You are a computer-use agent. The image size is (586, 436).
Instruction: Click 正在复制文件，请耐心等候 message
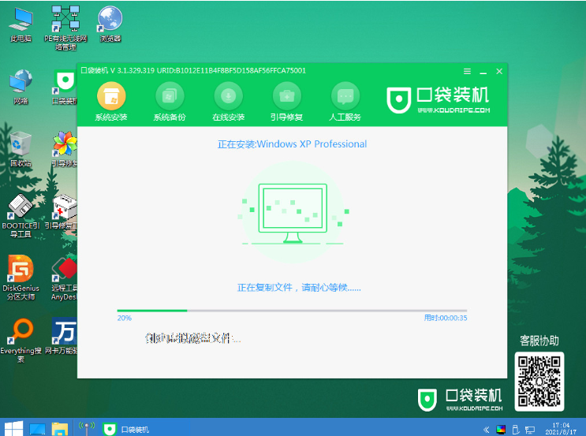299,287
